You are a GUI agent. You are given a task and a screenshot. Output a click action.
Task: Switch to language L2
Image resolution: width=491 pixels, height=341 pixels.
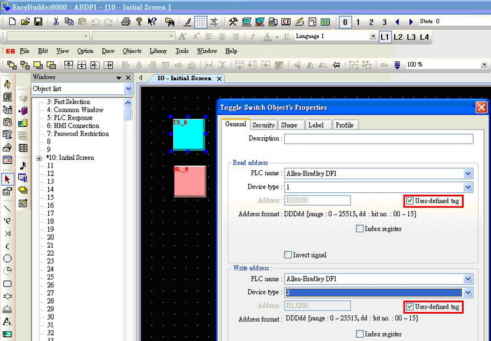(398, 38)
